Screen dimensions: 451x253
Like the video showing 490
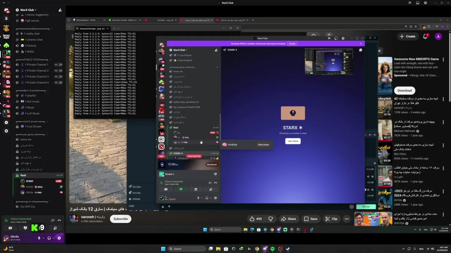(256, 219)
